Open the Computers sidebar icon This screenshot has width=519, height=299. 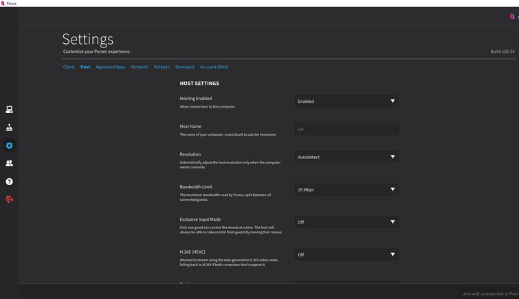pos(9,110)
